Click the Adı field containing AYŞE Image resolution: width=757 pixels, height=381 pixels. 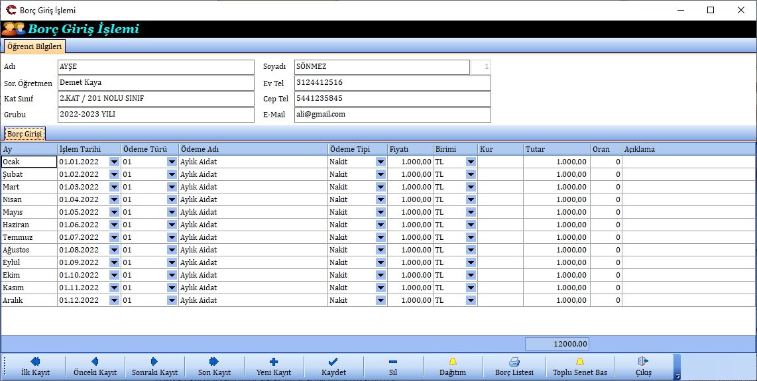156,67
